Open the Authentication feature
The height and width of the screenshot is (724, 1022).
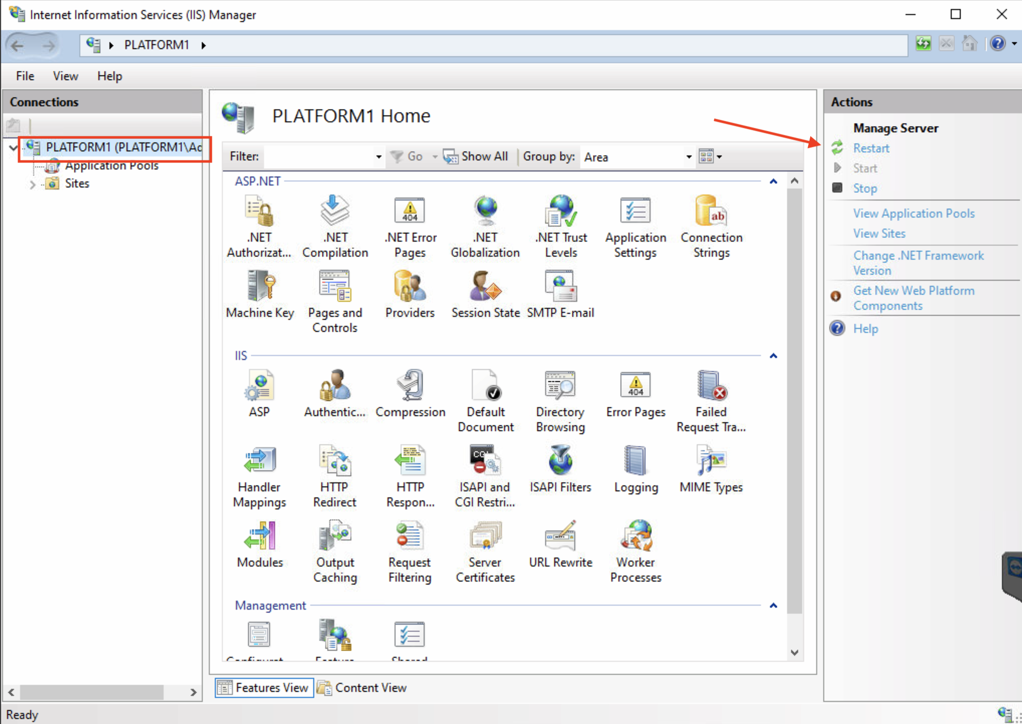click(335, 394)
